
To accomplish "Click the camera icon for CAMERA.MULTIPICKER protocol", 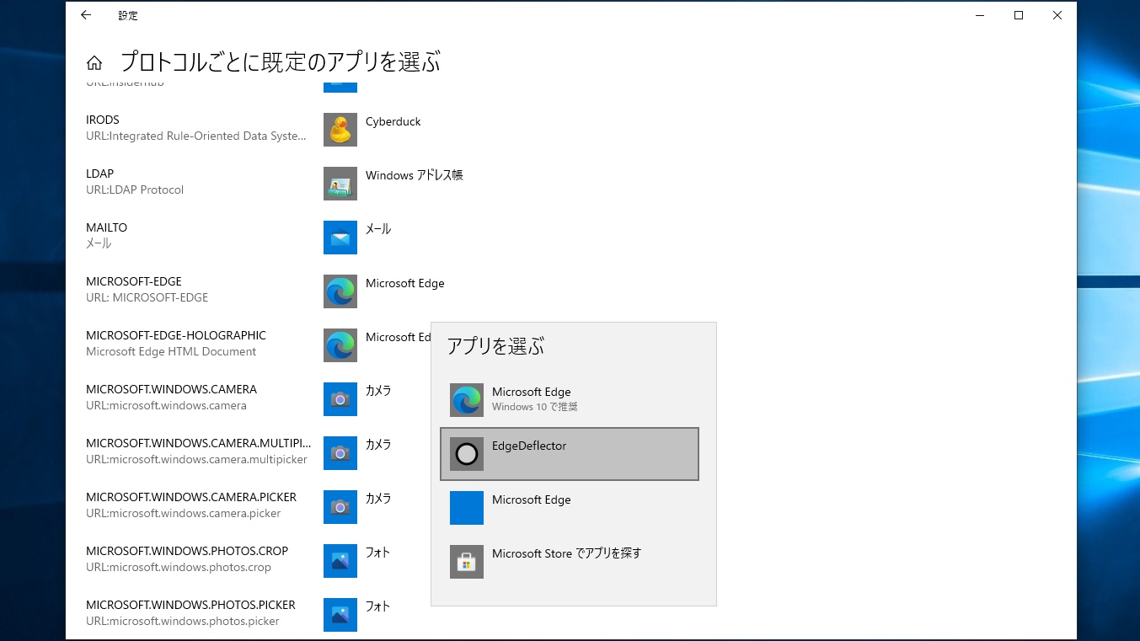I will (x=340, y=453).
